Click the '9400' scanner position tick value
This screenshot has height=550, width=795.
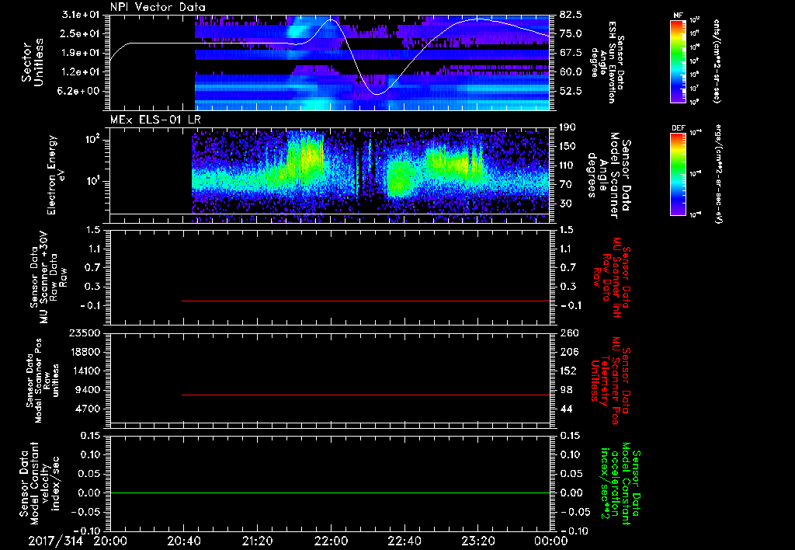[x=89, y=390]
